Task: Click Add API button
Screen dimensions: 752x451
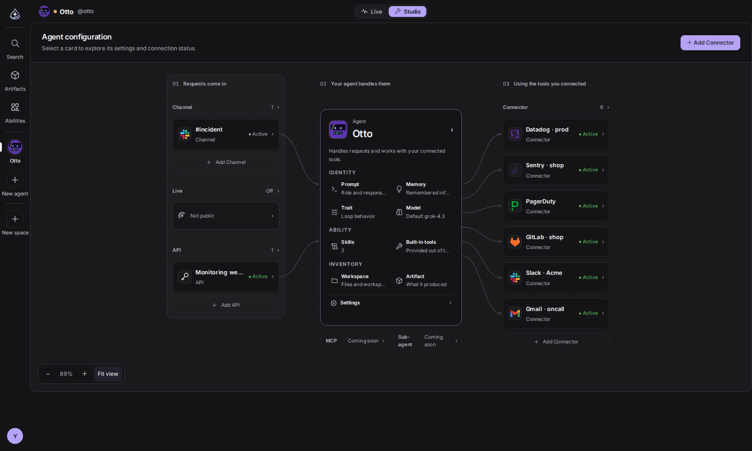Action: tap(226, 305)
